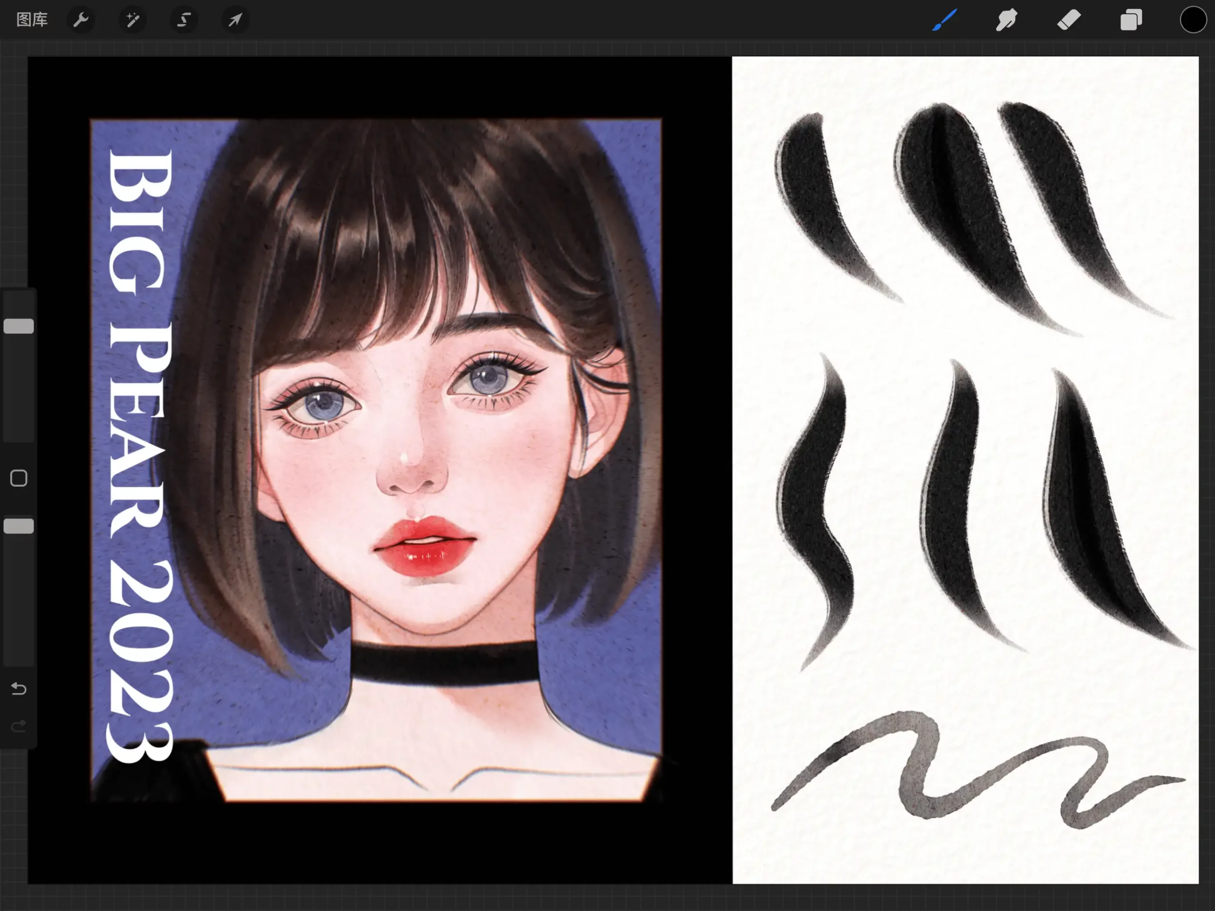The image size is (1215, 911).
Task: Open the Adjustments magic wand menu
Action: point(132,20)
